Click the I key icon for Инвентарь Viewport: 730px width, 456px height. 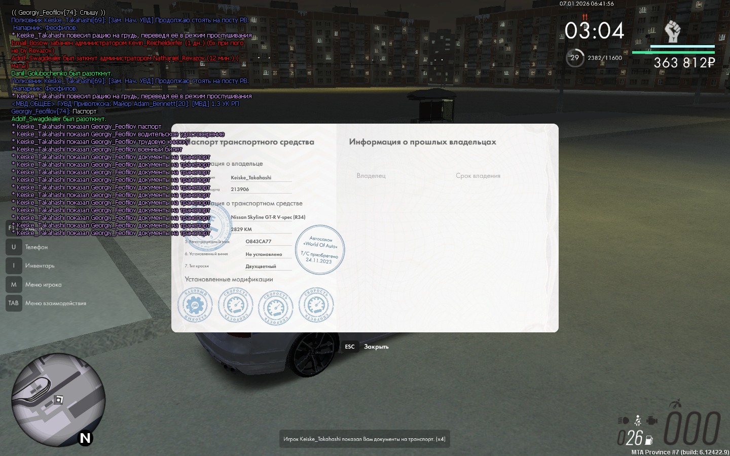point(14,265)
